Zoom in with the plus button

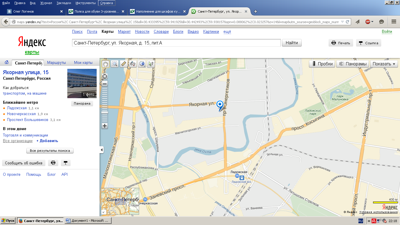(105, 126)
